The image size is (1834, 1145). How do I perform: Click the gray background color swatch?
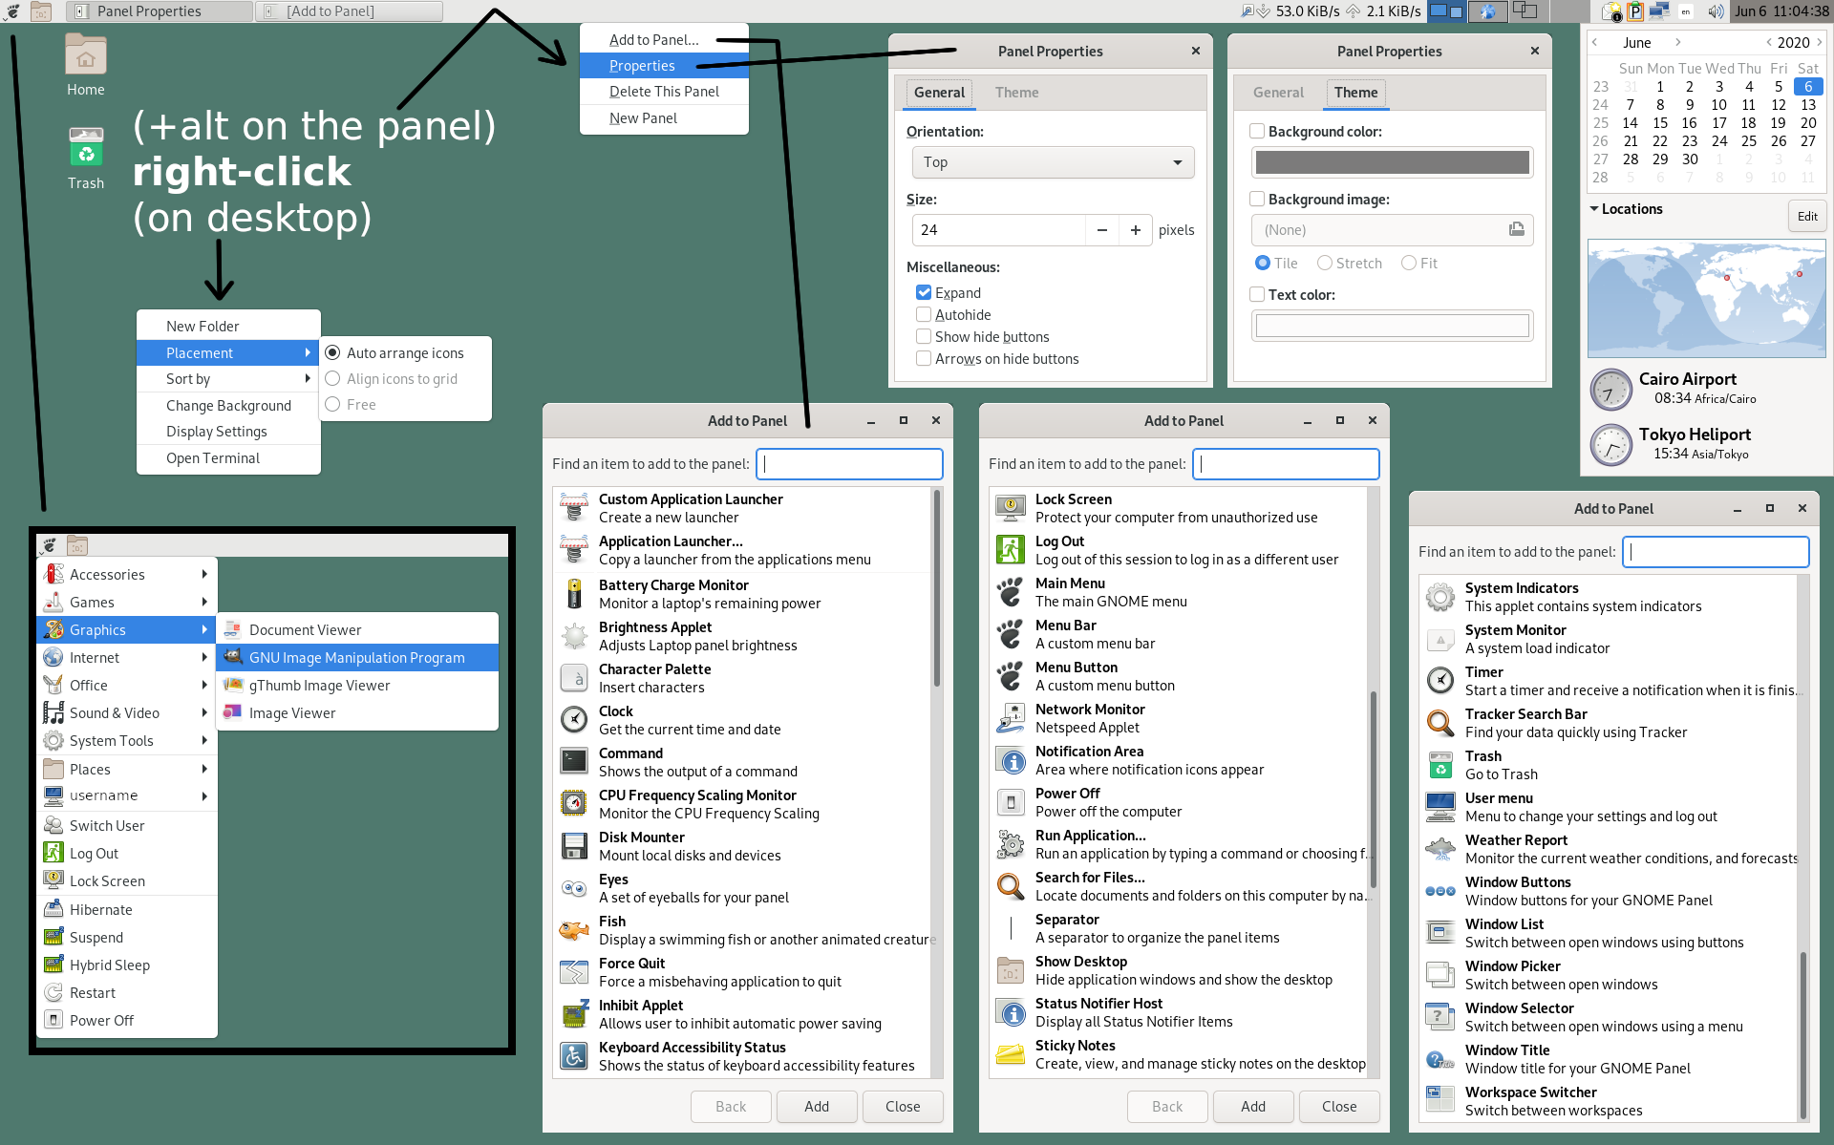coord(1392,162)
